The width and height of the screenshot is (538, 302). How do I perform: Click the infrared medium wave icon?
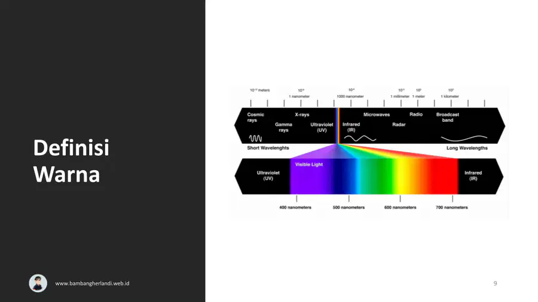[x=360, y=138]
